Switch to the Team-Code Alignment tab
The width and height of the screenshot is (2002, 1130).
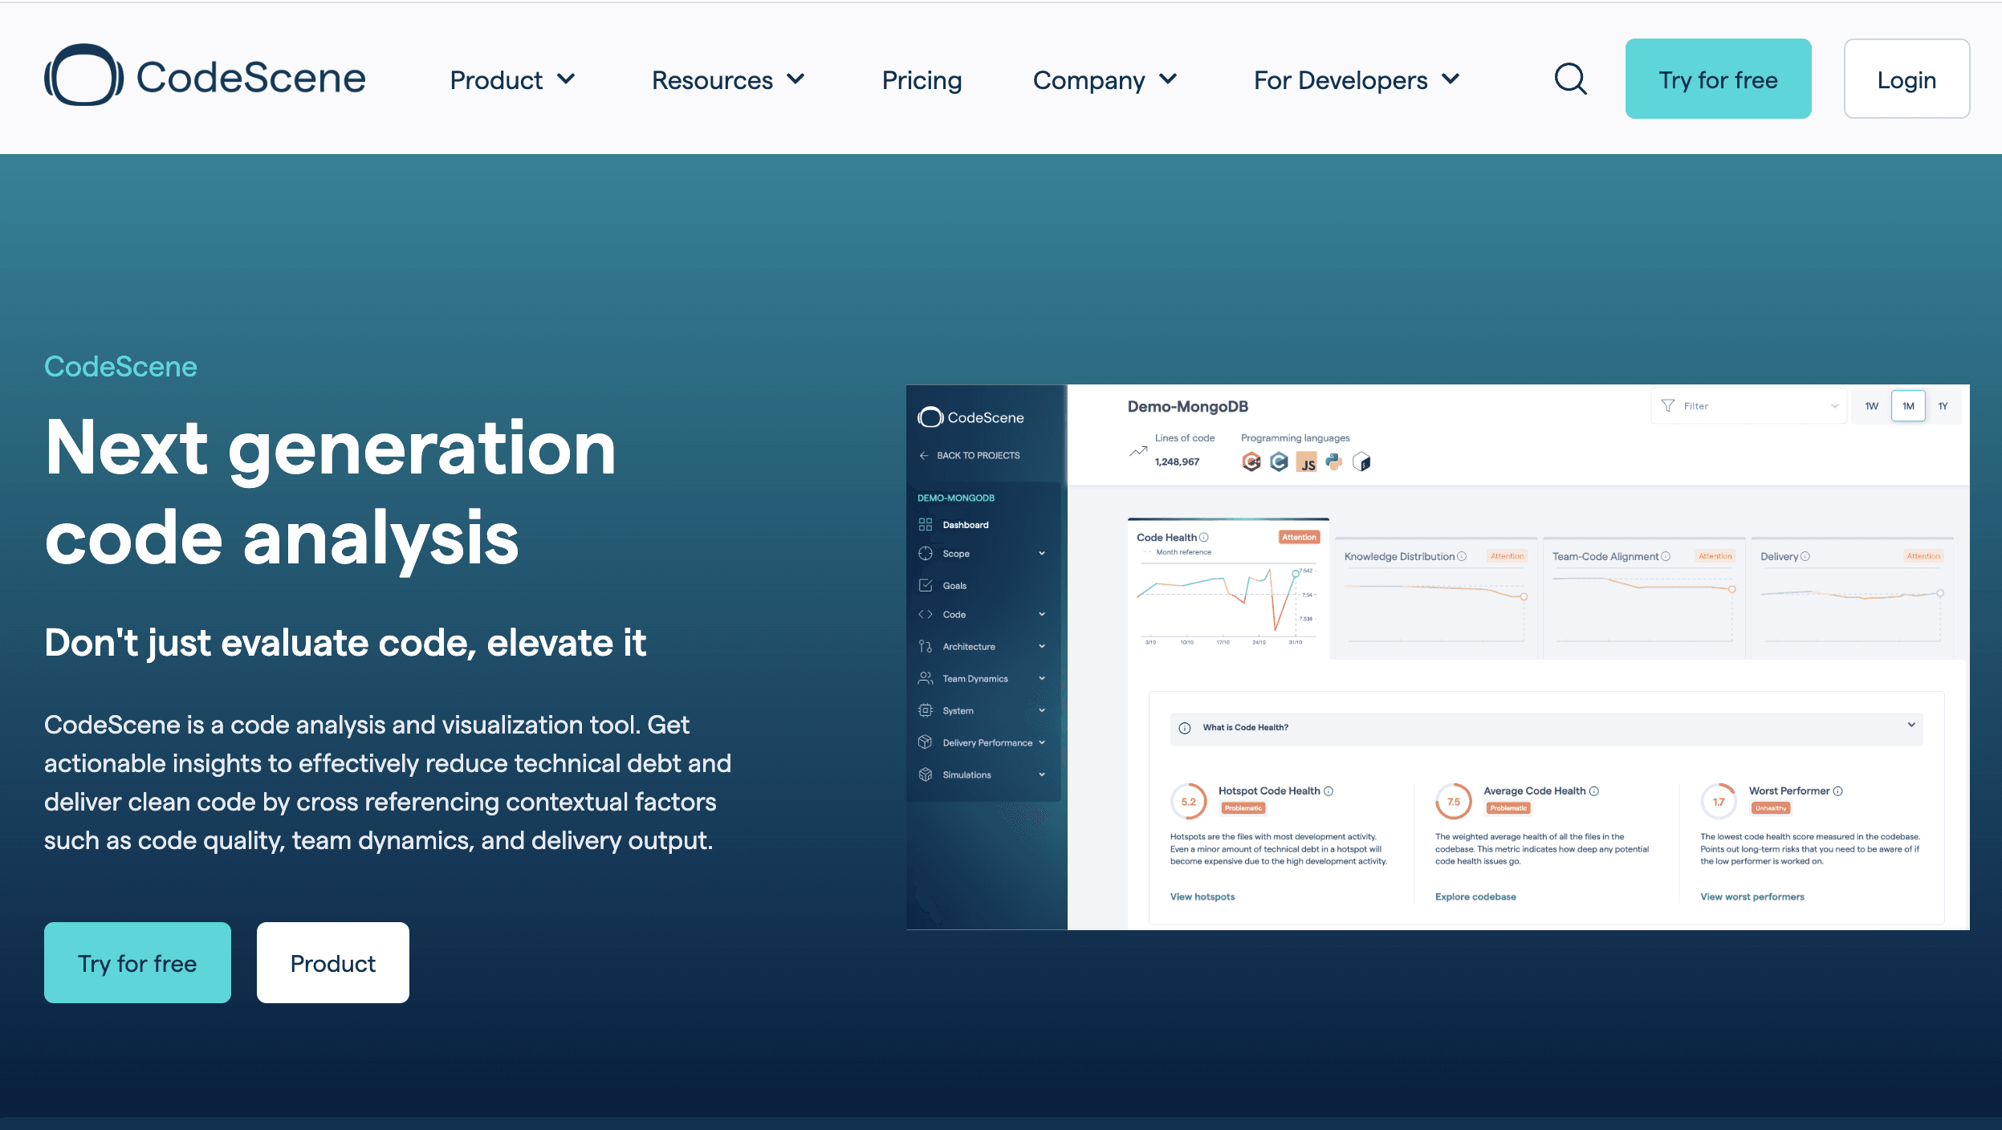(1643, 598)
